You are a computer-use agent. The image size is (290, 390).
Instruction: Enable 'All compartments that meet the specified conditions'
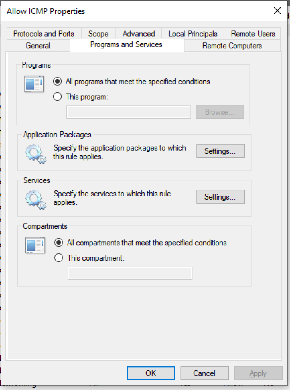(x=58, y=243)
